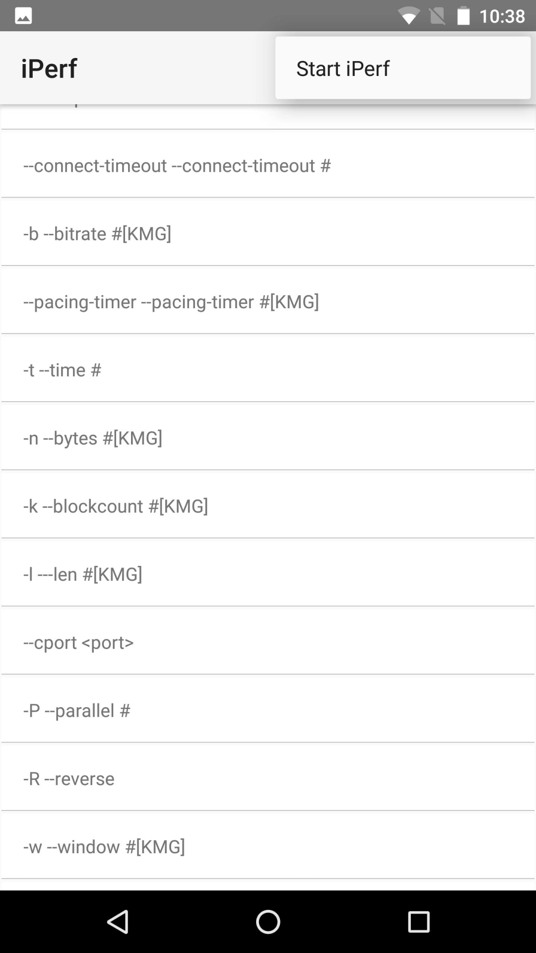Select the -b --bitrate input field
This screenshot has width=536, height=953.
pos(268,233)
